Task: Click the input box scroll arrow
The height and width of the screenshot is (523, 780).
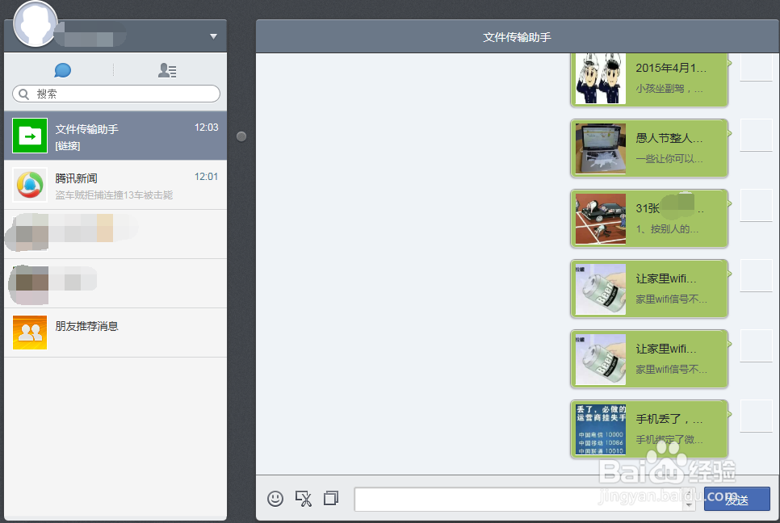Action: click(x=689, y=504)
